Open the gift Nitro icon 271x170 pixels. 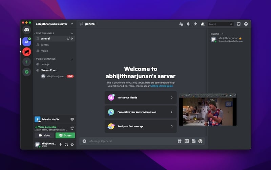[x=180, y=141]
